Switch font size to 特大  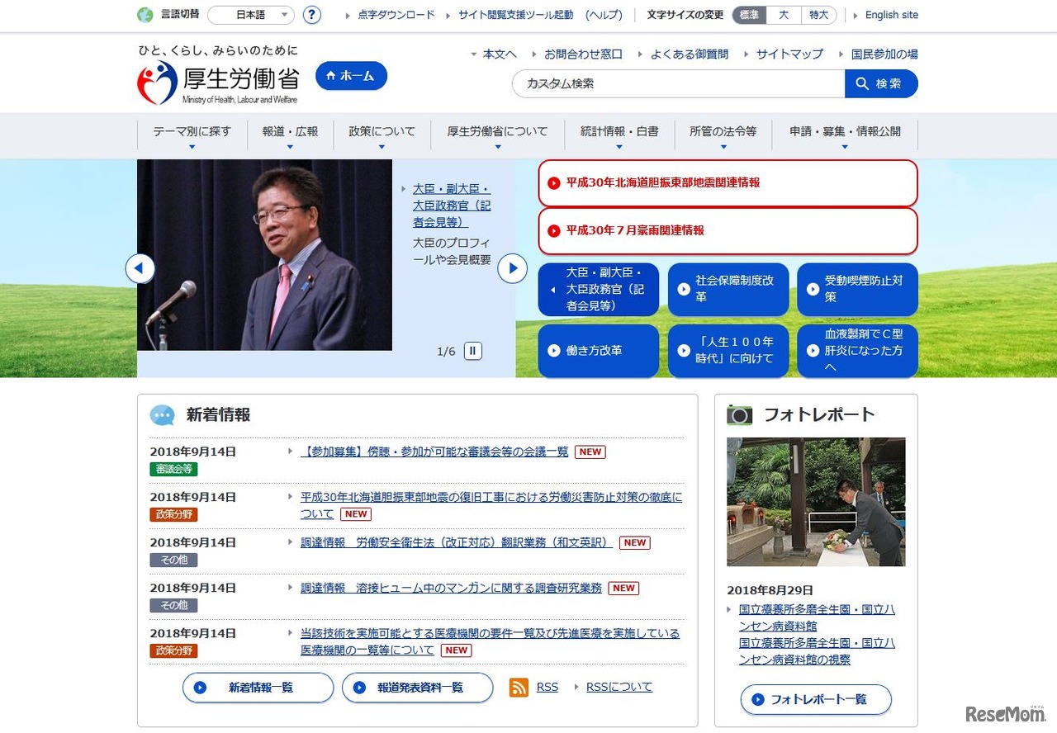click(x=818, y=15)
